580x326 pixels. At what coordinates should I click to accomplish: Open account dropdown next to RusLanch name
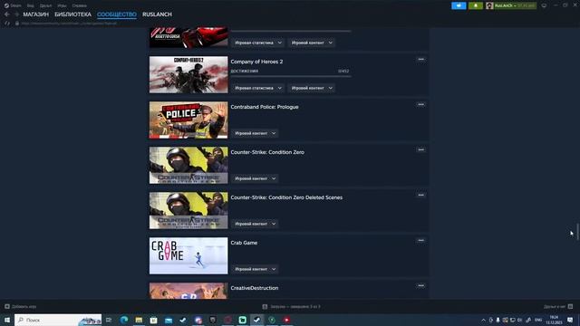(515, 5)
